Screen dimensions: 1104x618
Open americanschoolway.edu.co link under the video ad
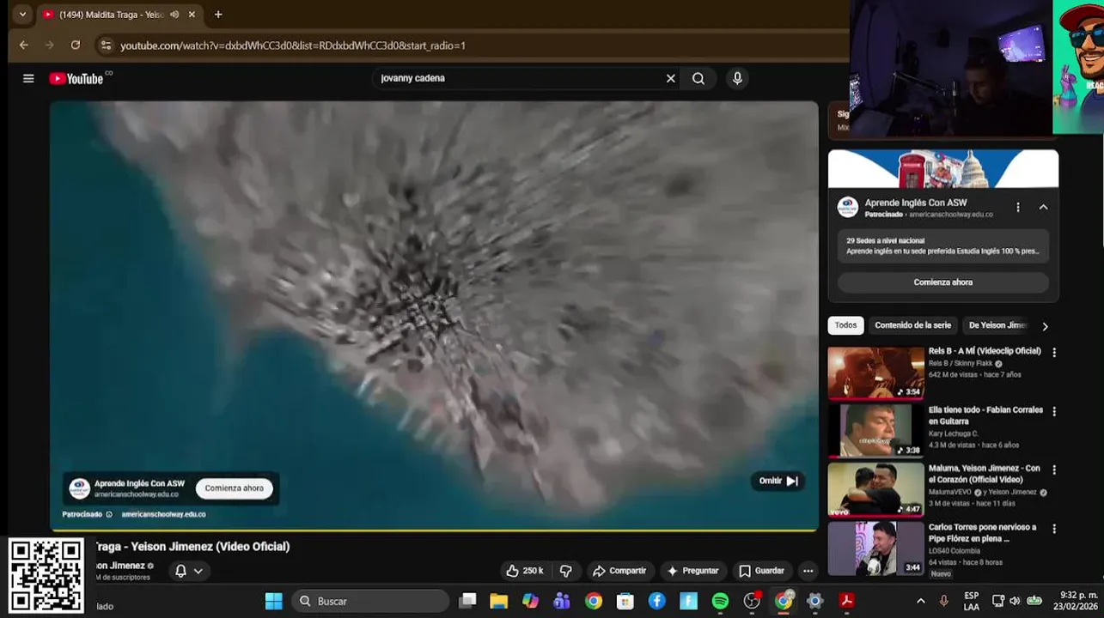pos(163,514)
